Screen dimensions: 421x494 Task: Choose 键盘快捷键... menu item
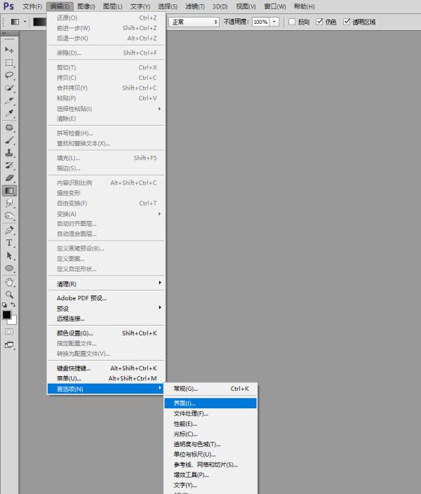tap(107, 368)
